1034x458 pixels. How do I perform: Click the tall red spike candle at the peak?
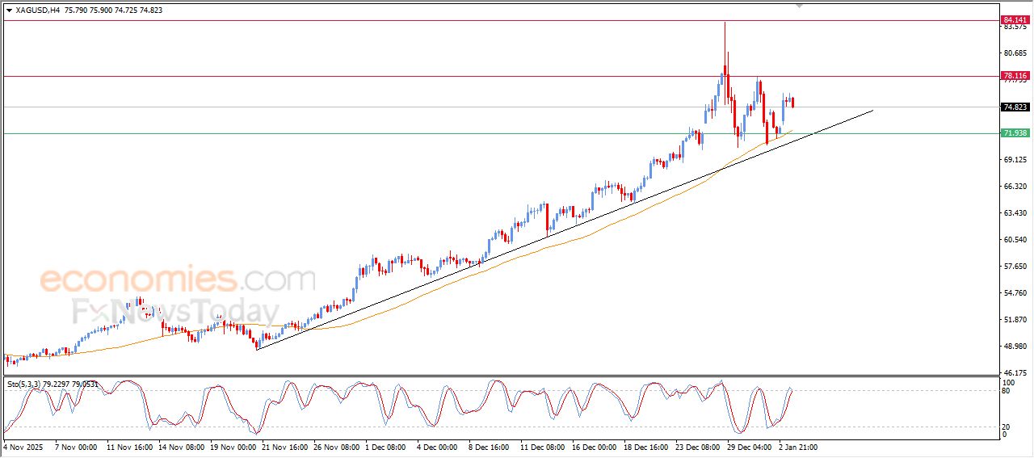(x=725, y=48)
